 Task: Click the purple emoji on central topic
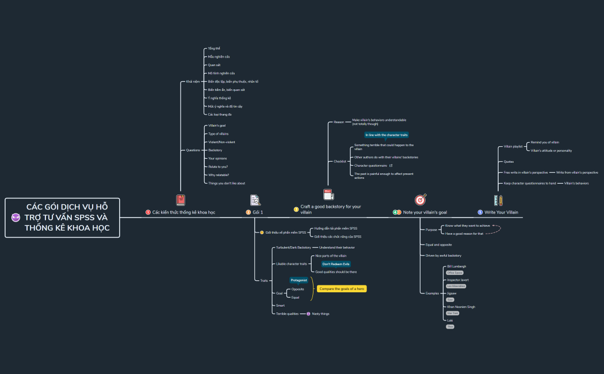pos(16,217)
